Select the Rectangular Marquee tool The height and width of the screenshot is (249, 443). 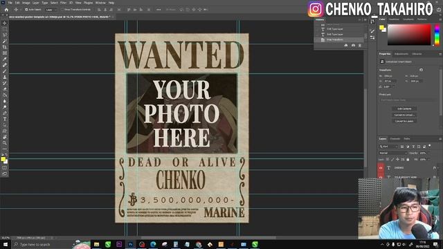tap(5, 29)
